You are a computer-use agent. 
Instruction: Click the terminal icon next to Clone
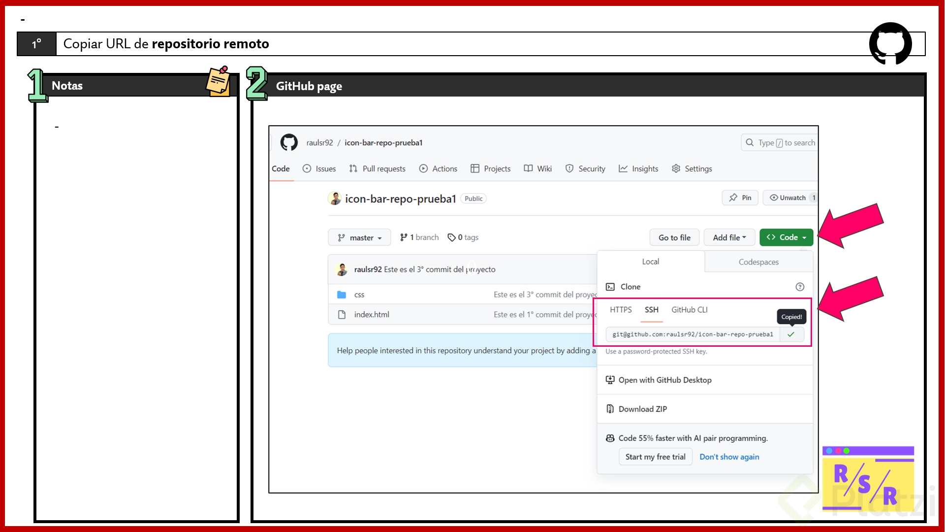tap(610, 287)
